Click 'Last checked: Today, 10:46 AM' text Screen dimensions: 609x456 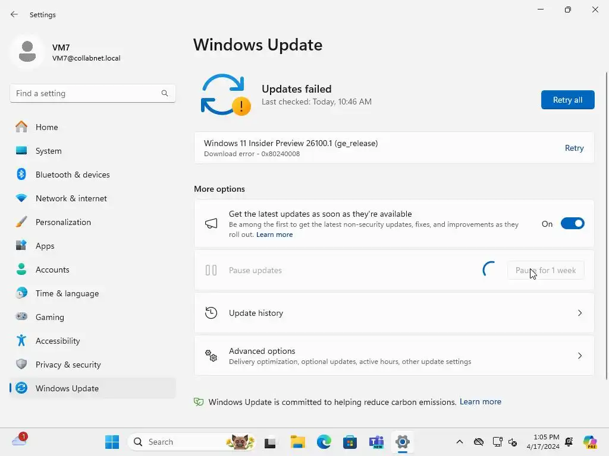pos(316,102)
